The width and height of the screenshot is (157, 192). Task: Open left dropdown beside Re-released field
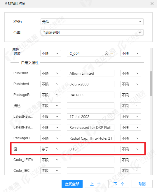50,127
